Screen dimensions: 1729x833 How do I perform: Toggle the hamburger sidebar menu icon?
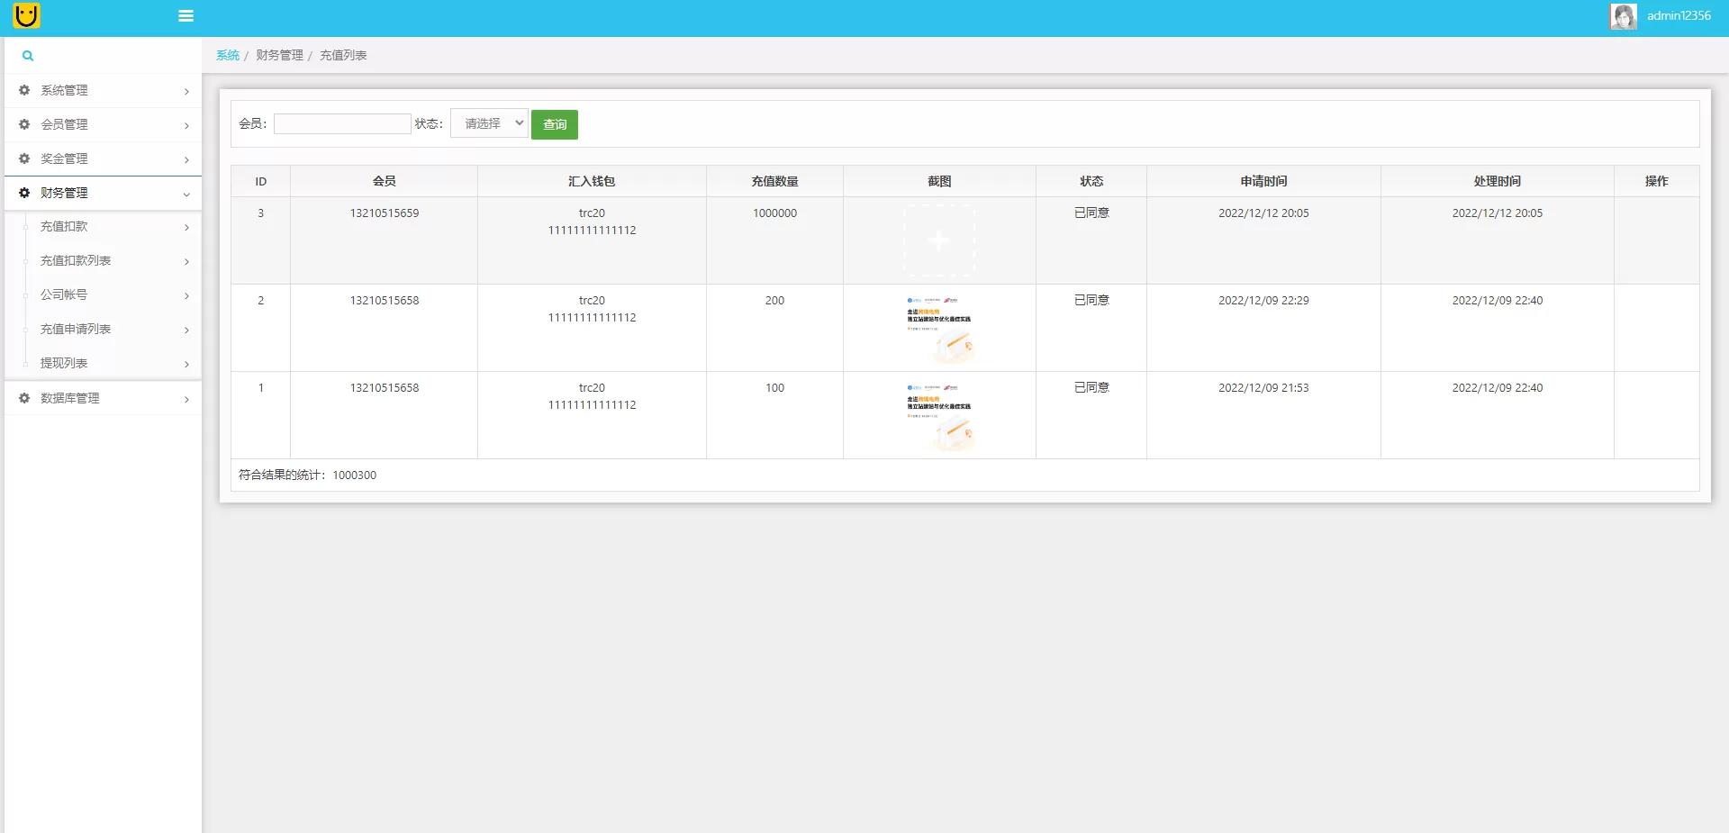[x=186, y=16]
